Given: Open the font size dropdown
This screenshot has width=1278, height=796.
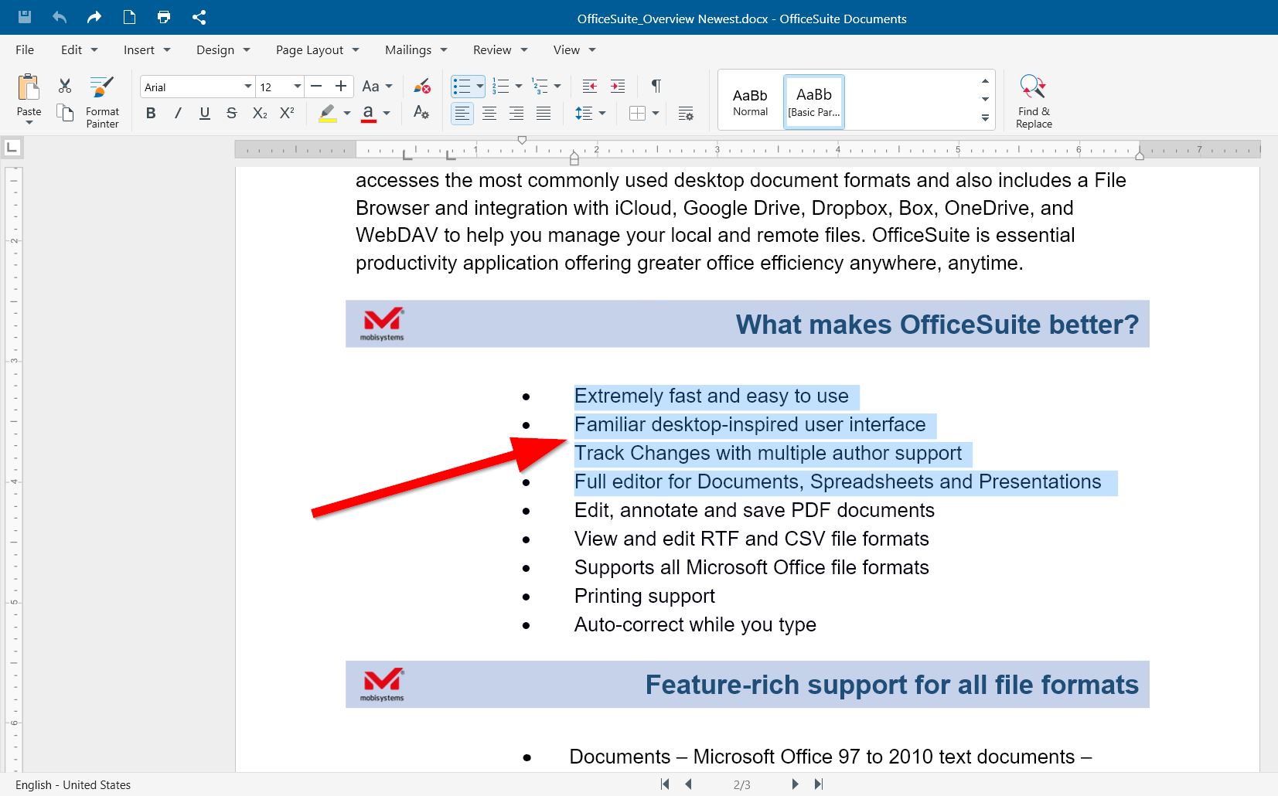Looking at the screenshot, I should [x=297, y=87].
